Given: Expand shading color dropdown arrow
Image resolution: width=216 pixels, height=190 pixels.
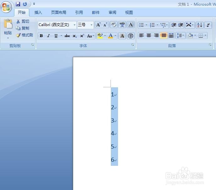Looking at the screenshot, I should (195, 35).
